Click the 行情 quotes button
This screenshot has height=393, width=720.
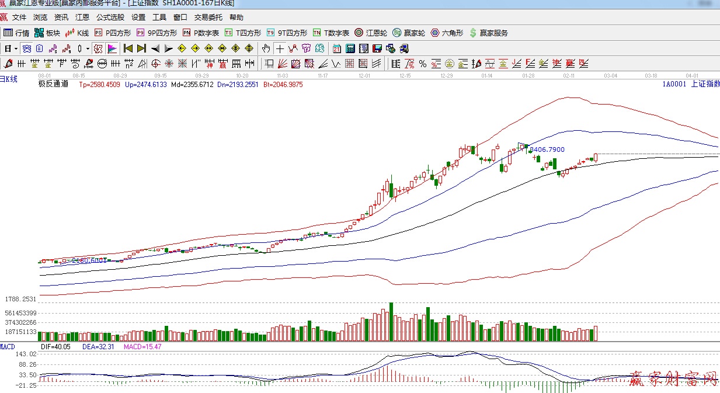pos(16,33)
